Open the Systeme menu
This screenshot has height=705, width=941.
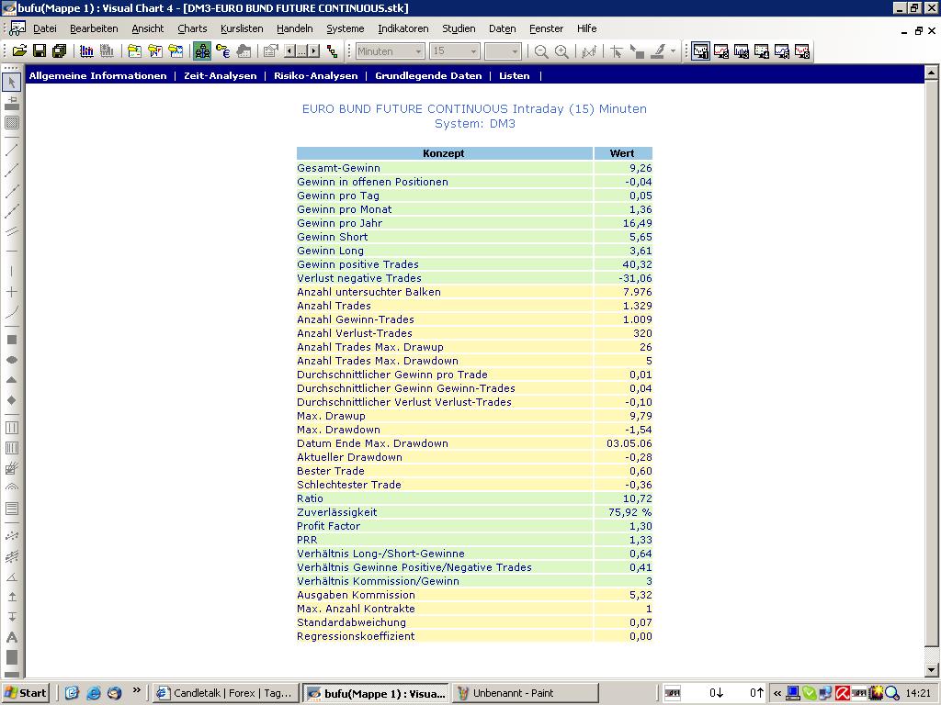346,28
